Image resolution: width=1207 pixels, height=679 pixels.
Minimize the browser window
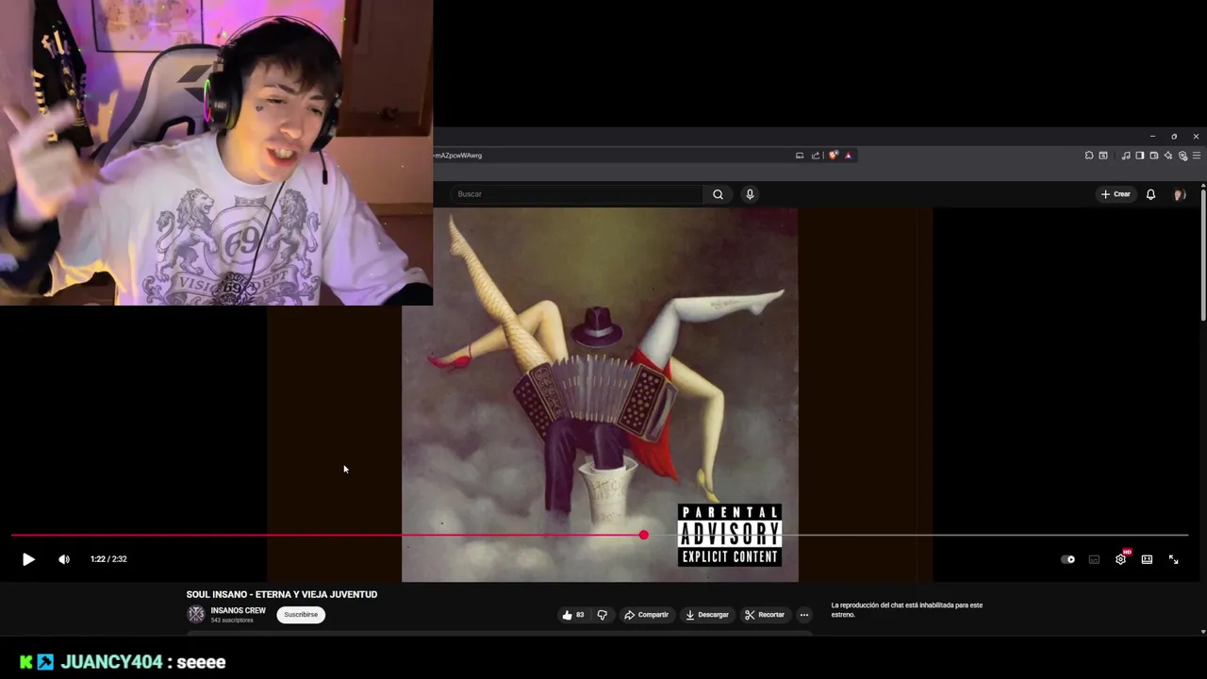pyautogui.click(x=1152, y=137)
